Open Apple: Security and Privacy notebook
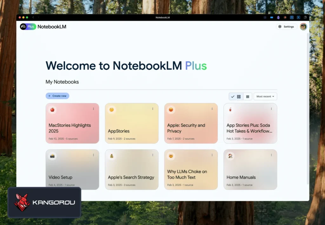 click(191, 123)
